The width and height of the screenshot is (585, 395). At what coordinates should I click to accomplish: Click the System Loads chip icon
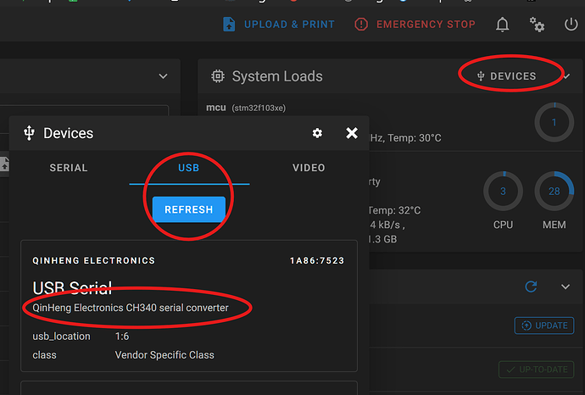coord(218,76)
